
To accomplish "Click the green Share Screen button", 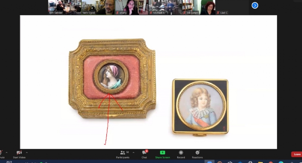I will coord(162,155).
